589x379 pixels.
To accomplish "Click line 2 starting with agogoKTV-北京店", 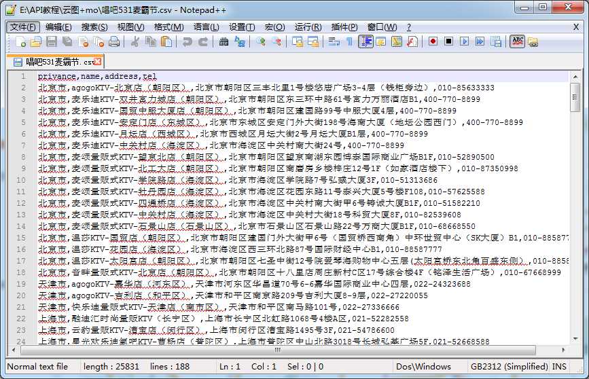I will (266, 88).
